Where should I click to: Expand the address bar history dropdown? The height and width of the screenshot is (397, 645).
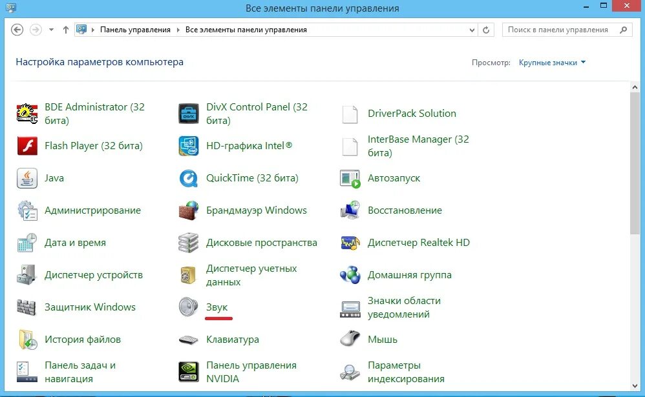click(472, 30)
